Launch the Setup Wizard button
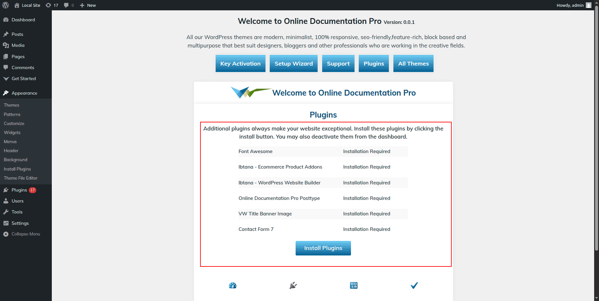The height and width of the screenshot is (301, 599). coord(294,64)
